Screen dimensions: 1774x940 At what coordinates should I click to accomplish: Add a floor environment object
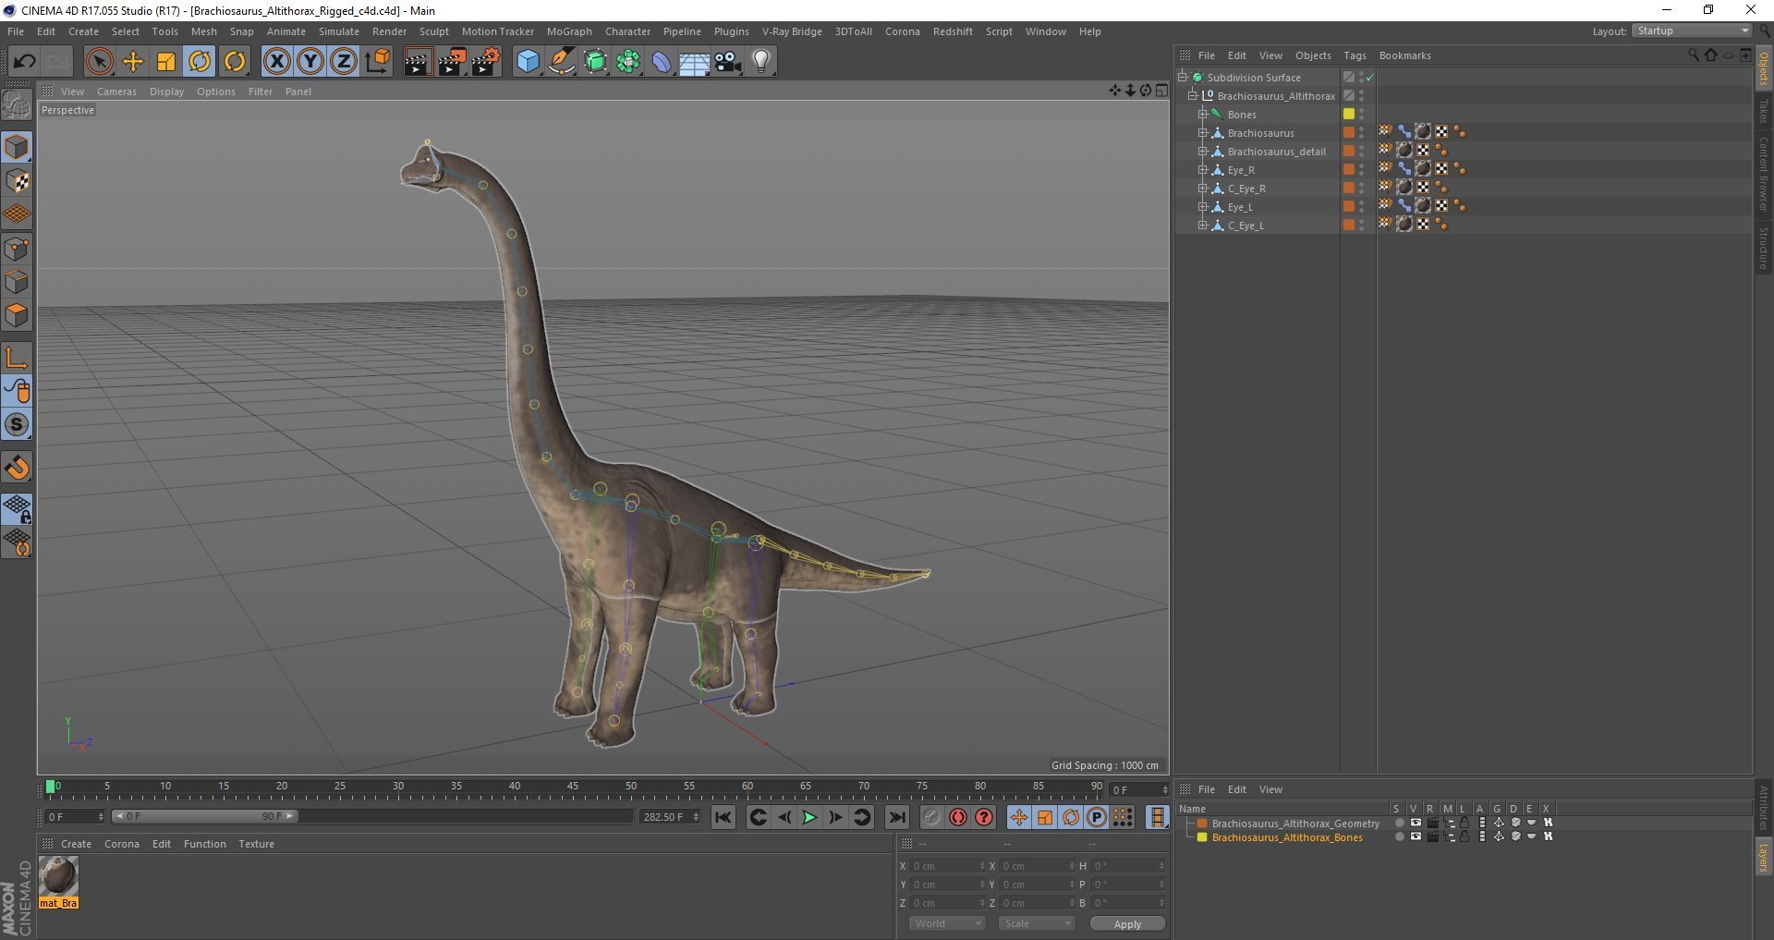click(695, 62)
